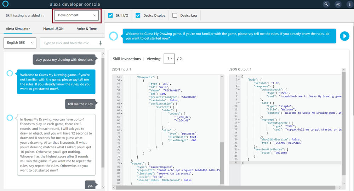This screenshot has height=191, width=354.
Task: Switch to the Voice & Tone tab
Action: (87, 29)
